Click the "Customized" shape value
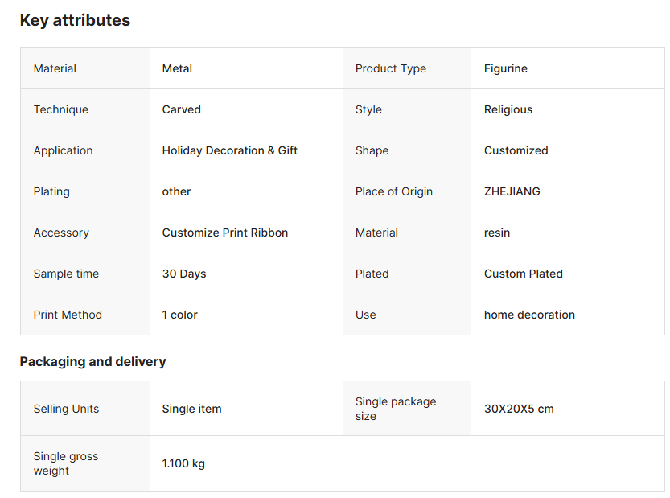Screen dimensions: 670x498 516,150
